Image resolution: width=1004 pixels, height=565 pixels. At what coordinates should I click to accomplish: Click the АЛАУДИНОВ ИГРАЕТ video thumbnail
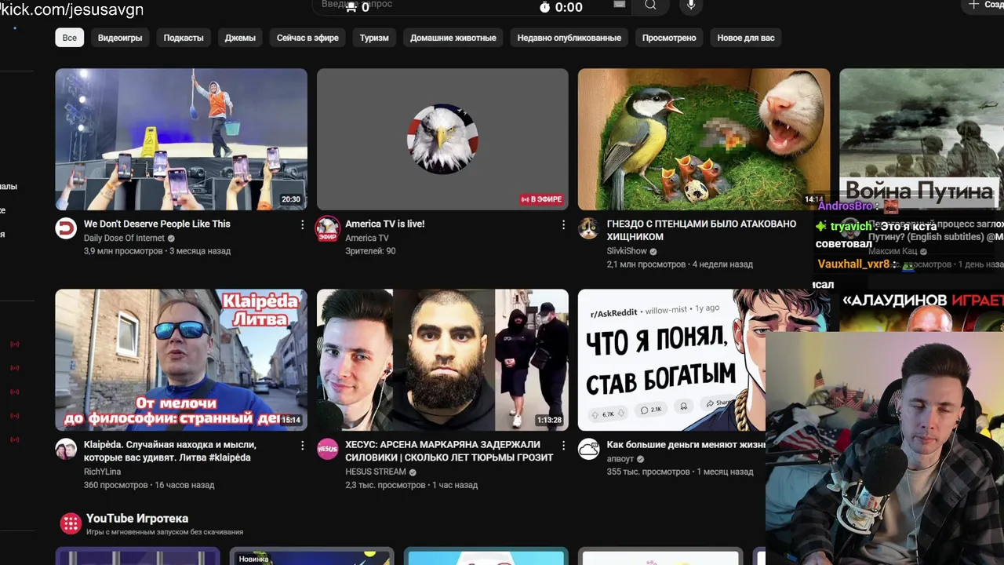922,311
